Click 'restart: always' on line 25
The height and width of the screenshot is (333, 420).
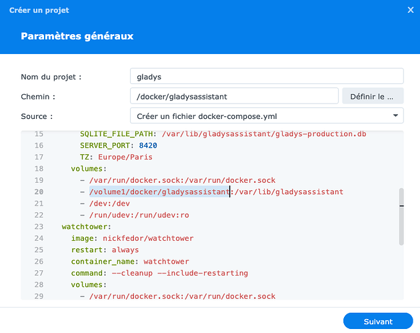(105, 250)
